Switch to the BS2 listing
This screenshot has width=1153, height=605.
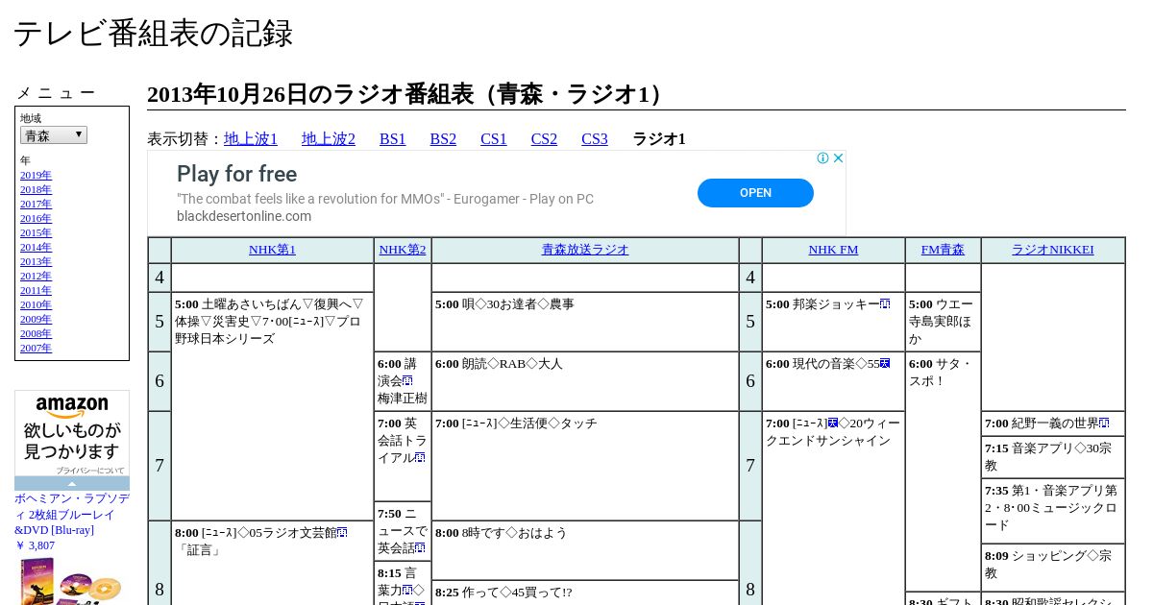pyautogui.click(x=443, y=138)
